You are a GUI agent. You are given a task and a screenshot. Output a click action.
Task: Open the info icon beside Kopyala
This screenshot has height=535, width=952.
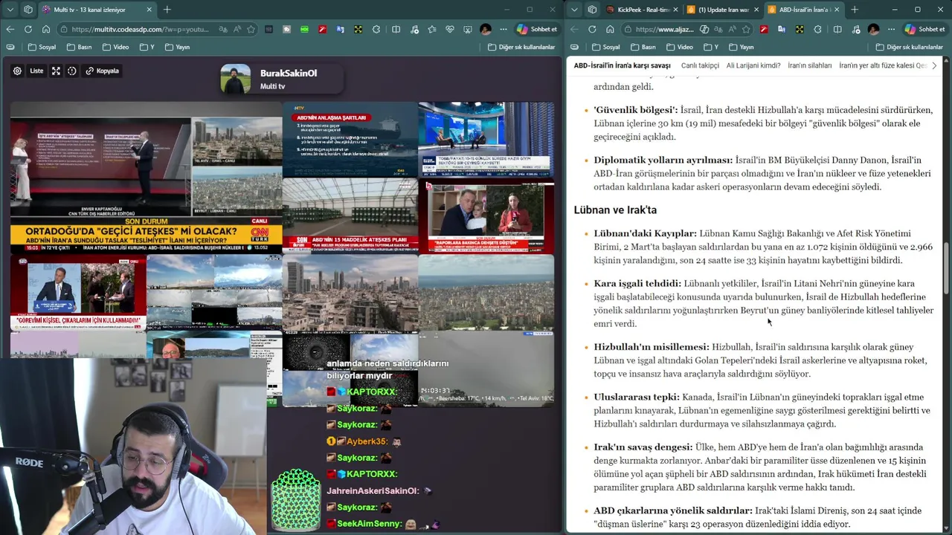(72, 71)
